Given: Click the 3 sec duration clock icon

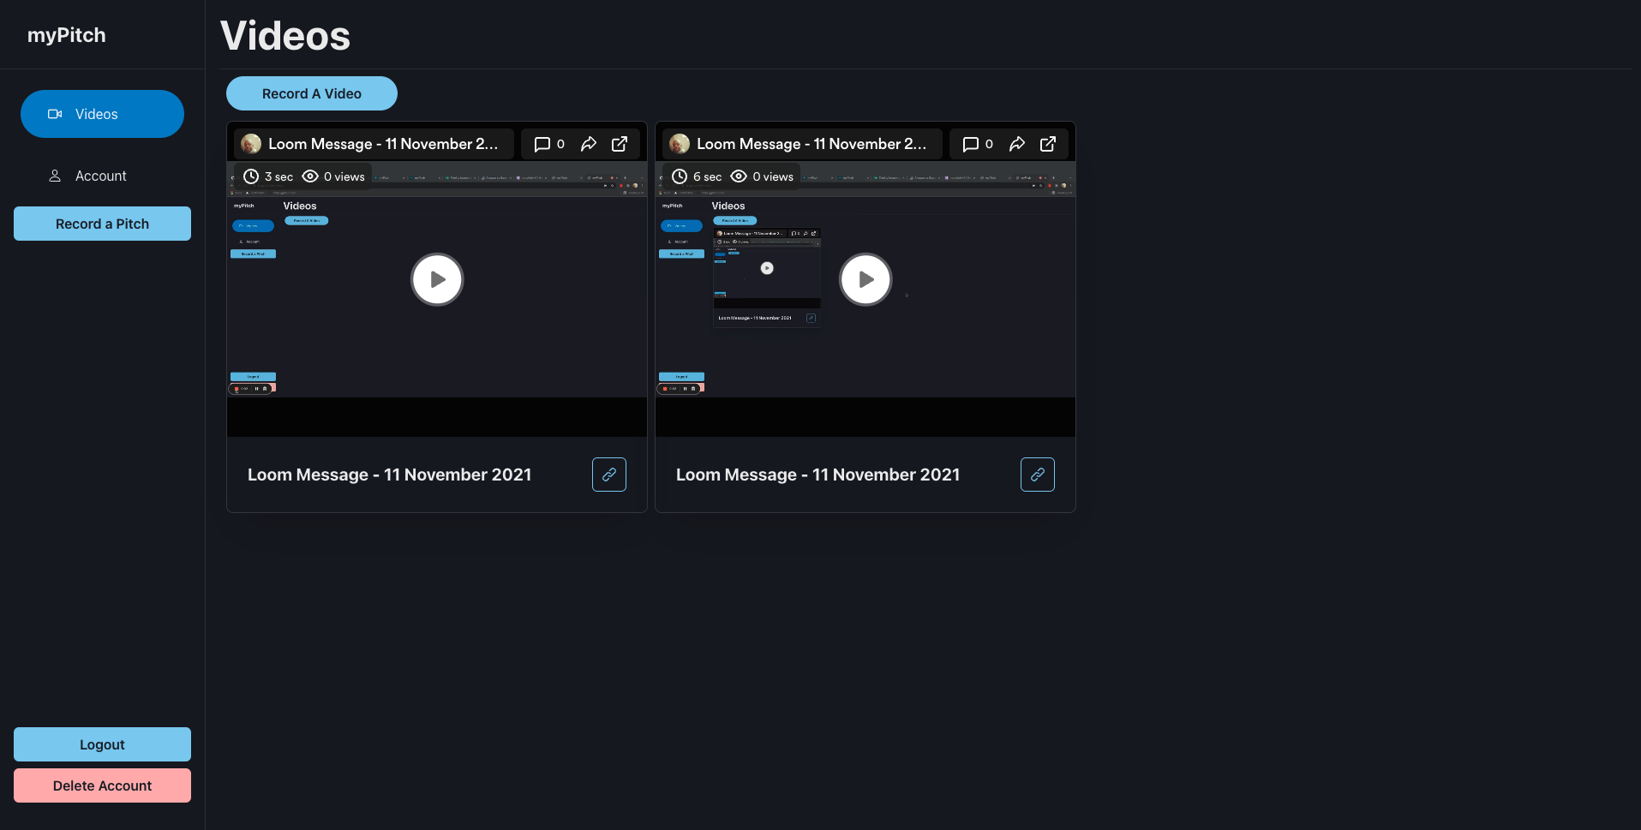Looking at the screenshot, I should [x=251, y=176].
